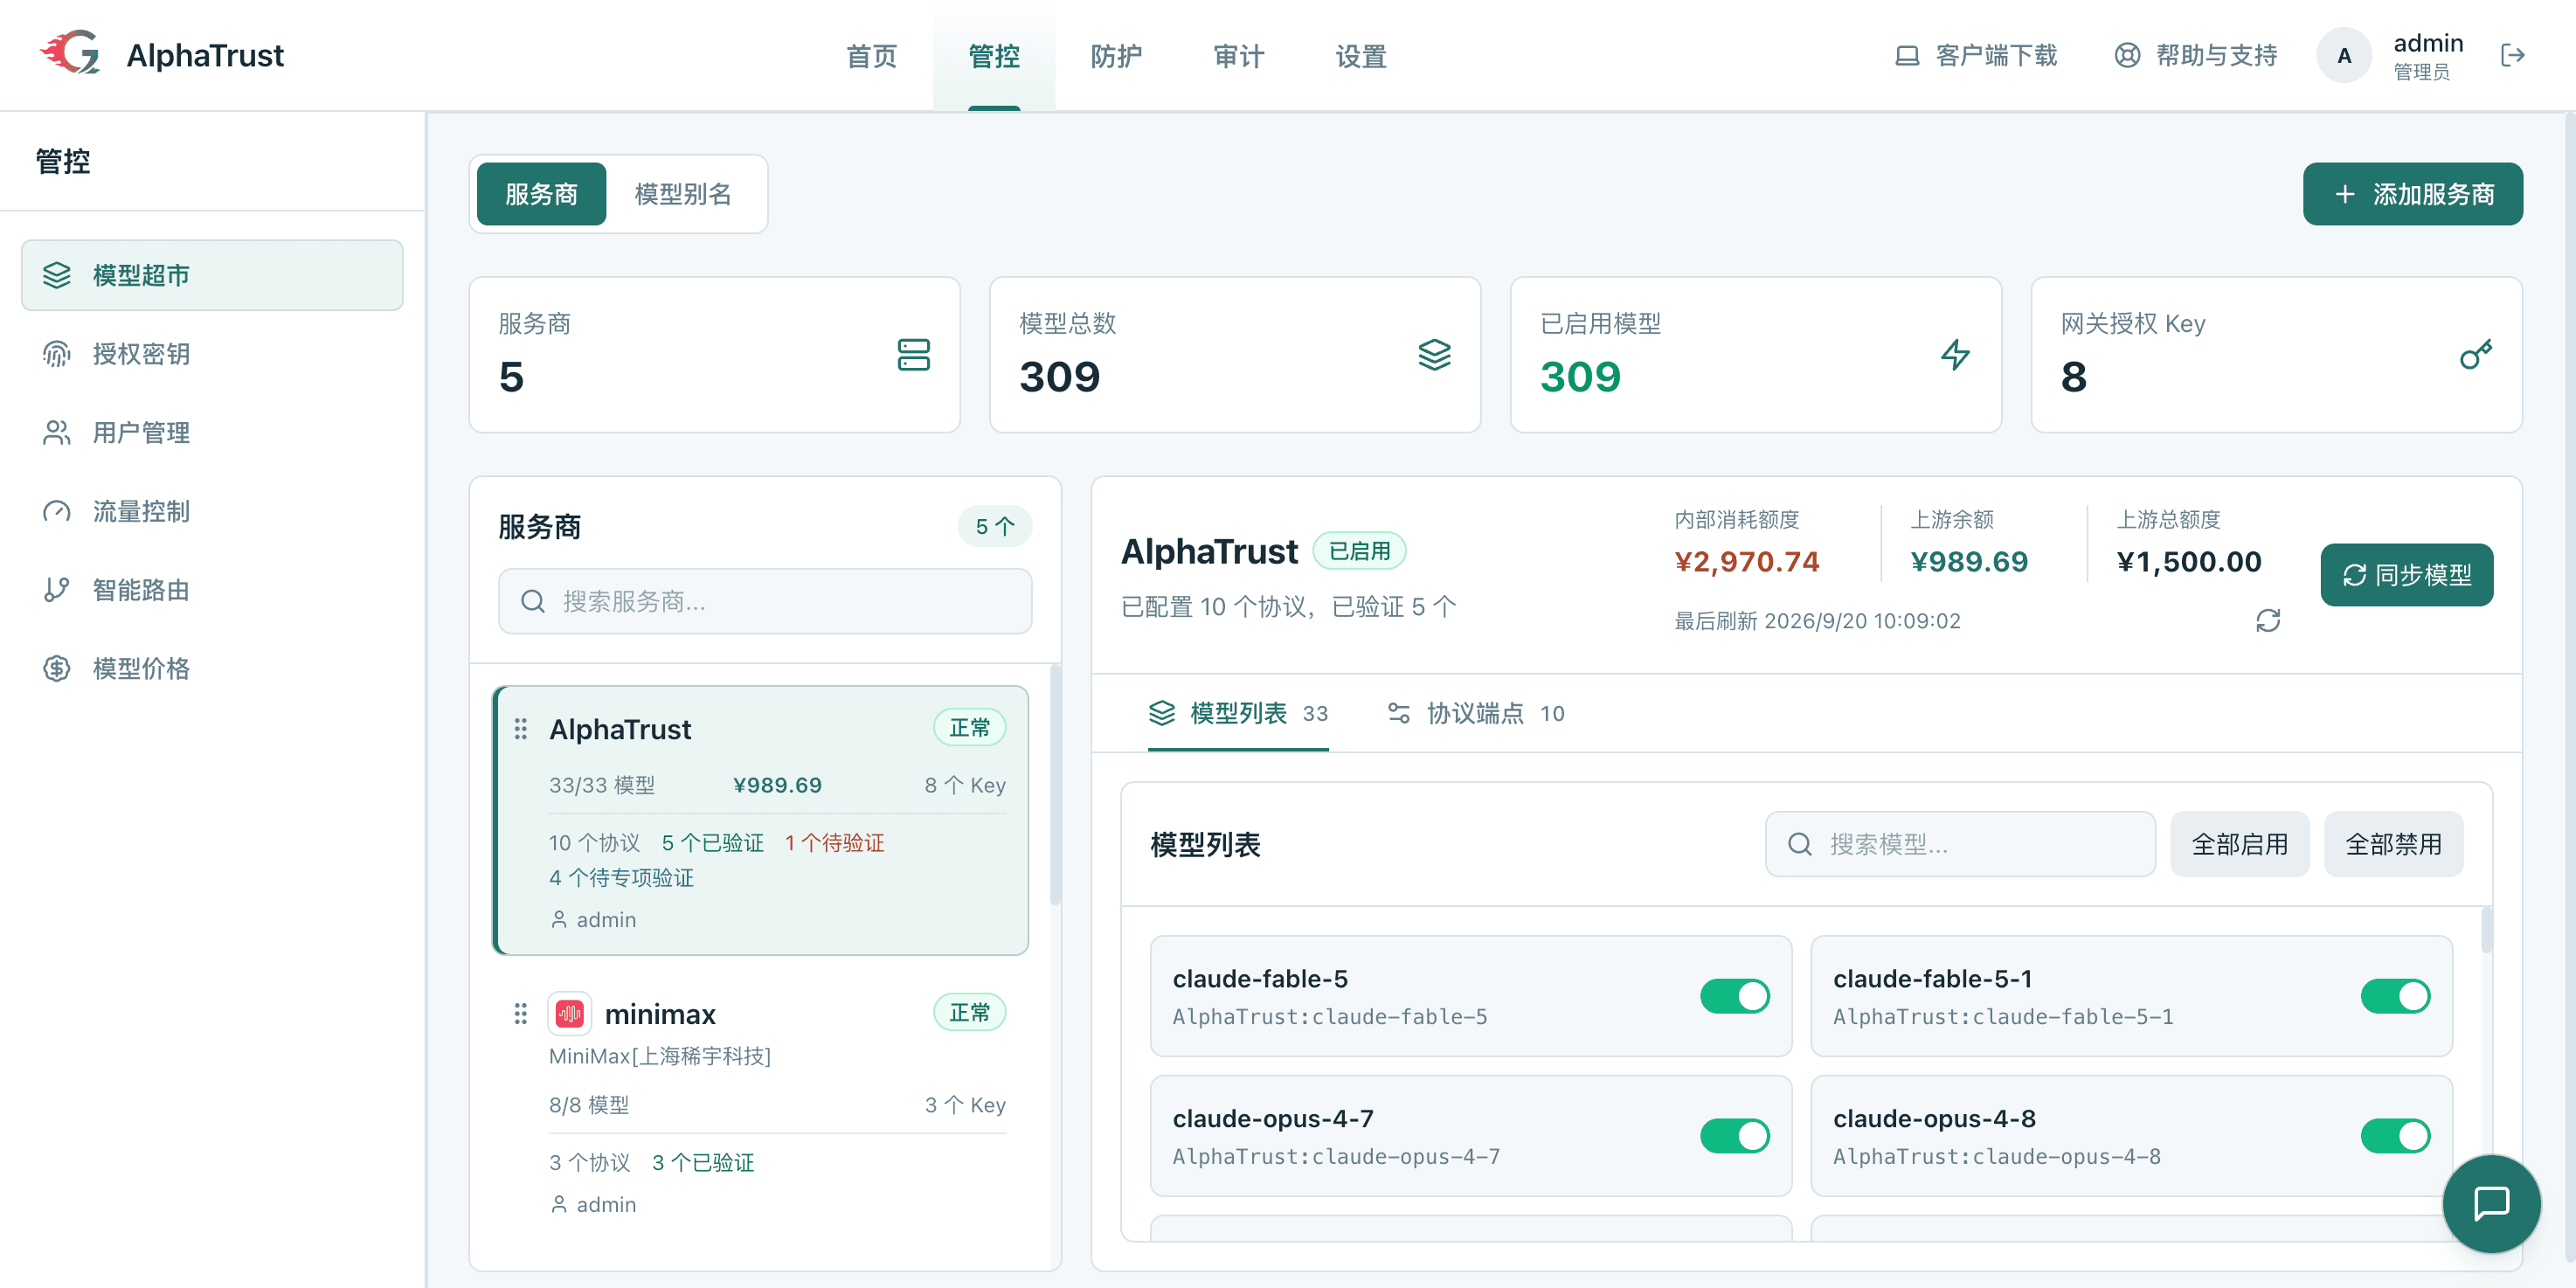The image size is (2576, 1288).
Task: Toggle the claude-fable-5 model switch
Action: (1734, 996)
